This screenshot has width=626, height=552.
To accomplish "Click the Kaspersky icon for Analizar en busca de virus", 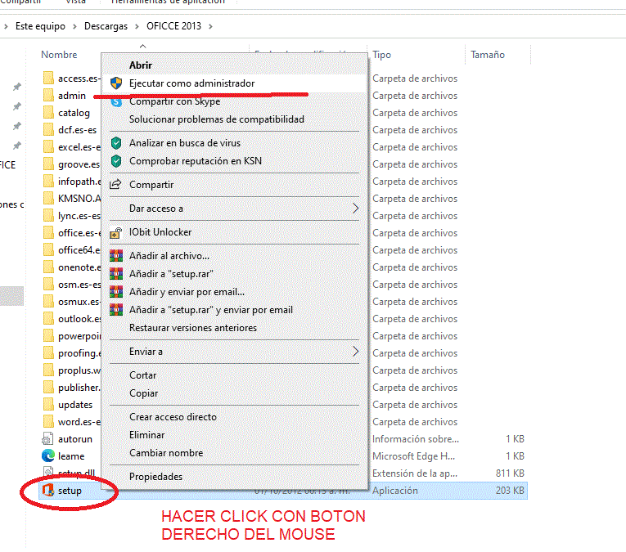I will (116, 143).
